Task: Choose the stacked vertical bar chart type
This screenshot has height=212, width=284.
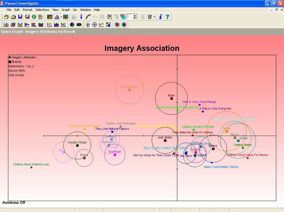Action: click(x=20, y=25)
